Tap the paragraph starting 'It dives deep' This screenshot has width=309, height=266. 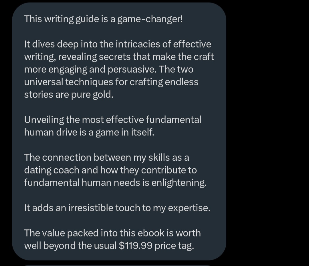pyautogui.click(x=119, y=69)
